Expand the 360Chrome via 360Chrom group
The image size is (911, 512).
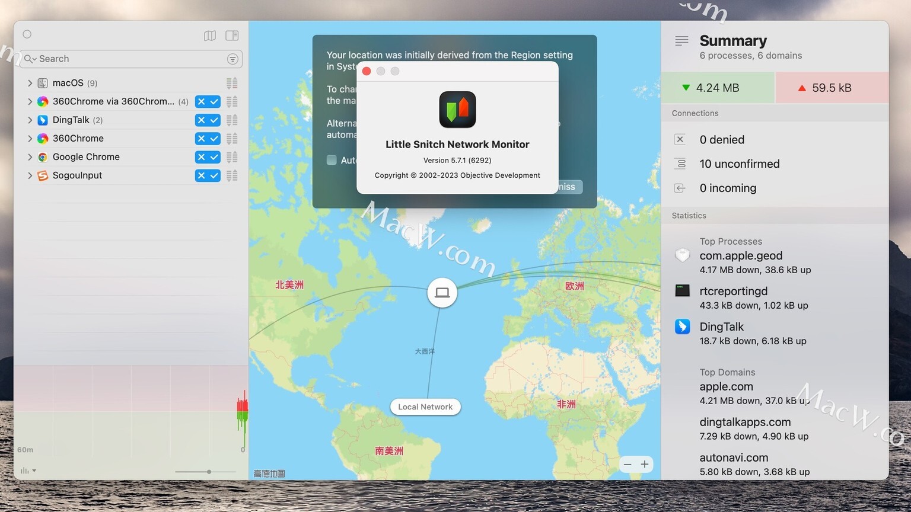[x=30, y=101]
